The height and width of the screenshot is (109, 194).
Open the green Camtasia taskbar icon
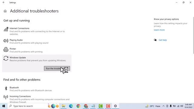tap(101, 106)
